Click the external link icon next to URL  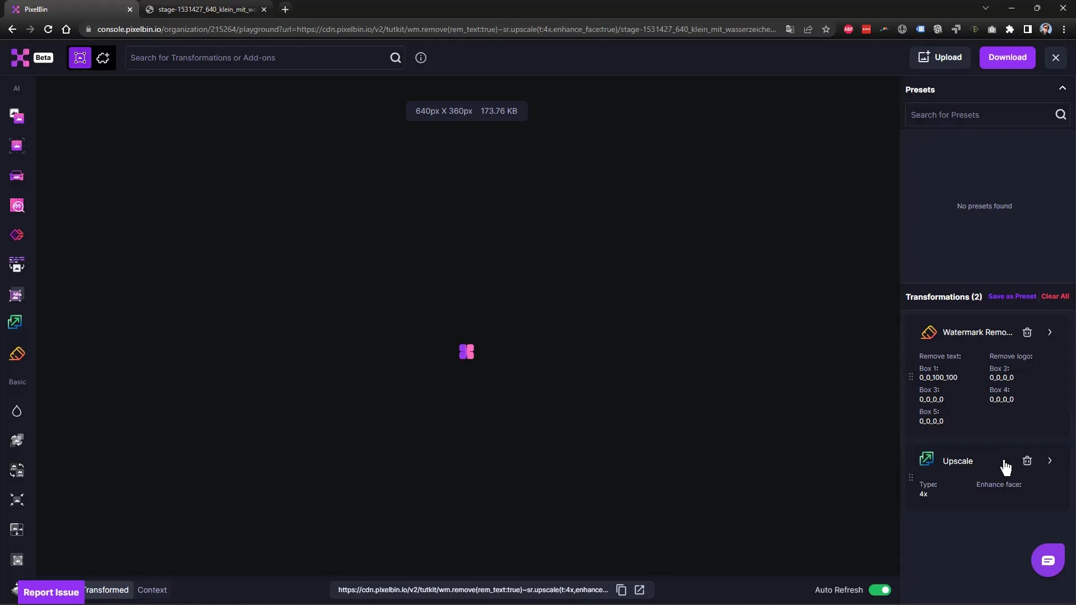(x=640, y=589)
